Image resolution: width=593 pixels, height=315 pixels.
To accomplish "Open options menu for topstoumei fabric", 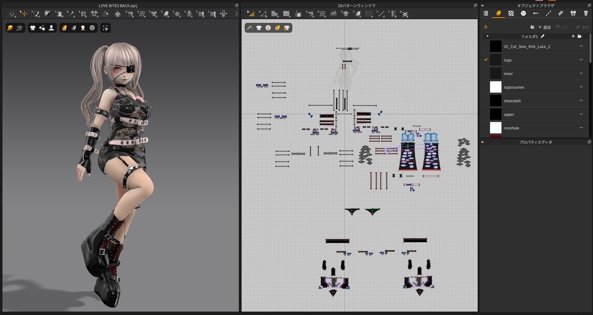I will click(581, 87).
